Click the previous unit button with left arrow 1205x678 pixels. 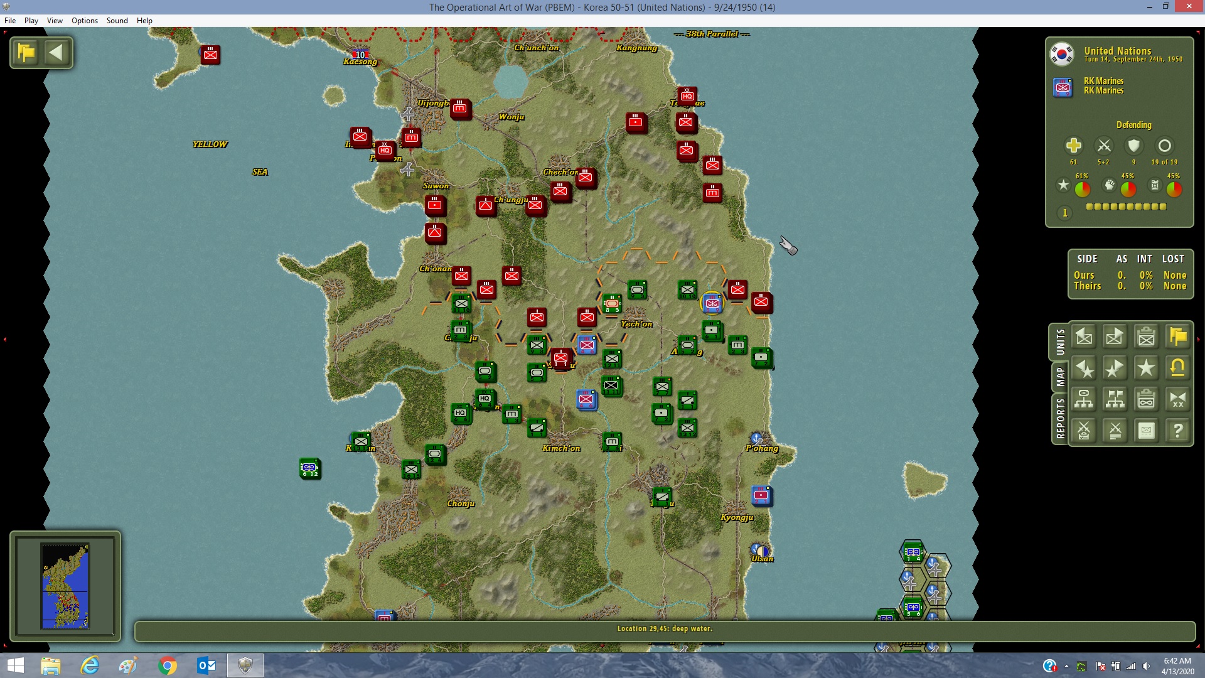[1084, 337]
